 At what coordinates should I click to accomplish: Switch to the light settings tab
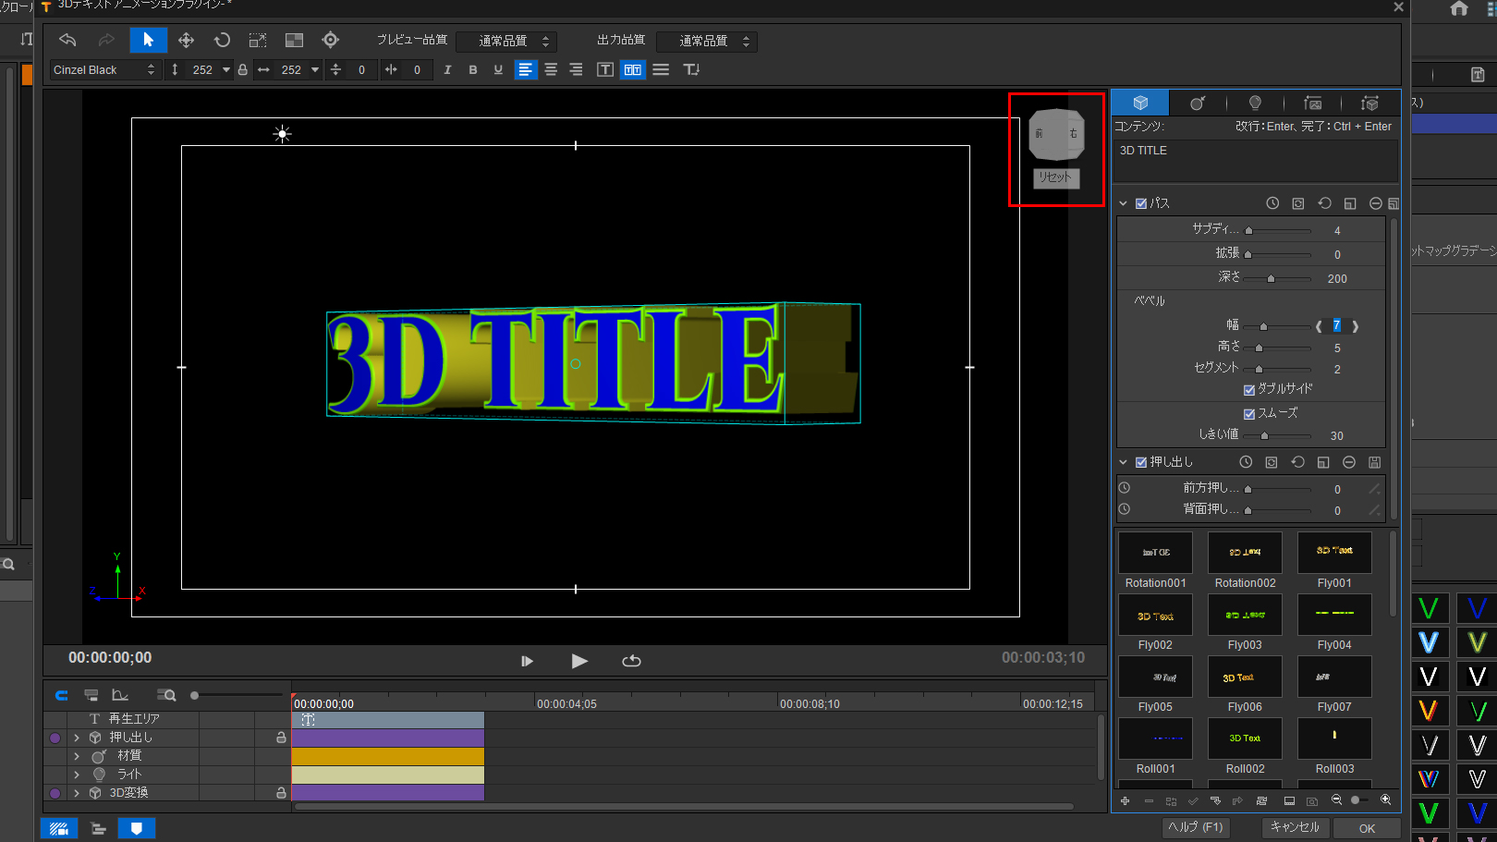(x=1255, y=103)
